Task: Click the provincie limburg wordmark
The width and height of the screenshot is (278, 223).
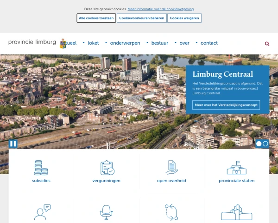Action: point(32,42)
